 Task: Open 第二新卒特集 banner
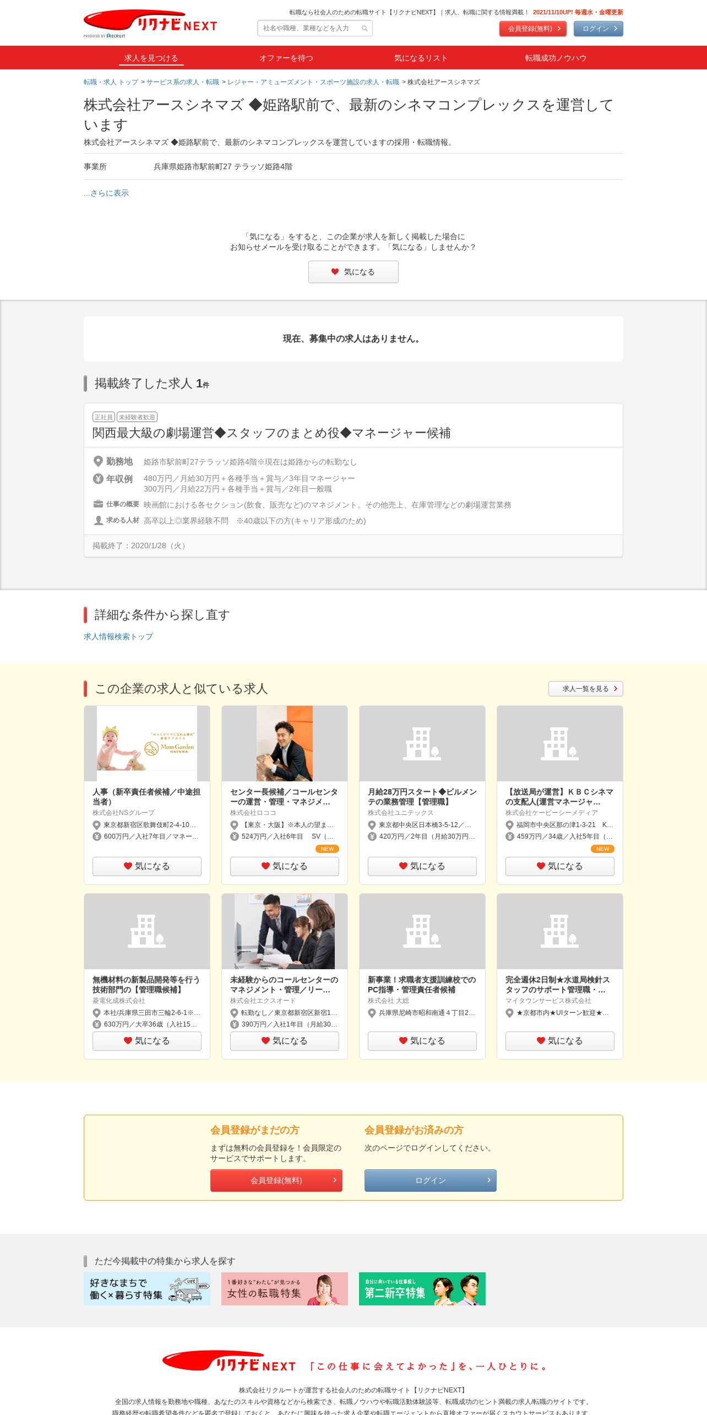pos(422,1289)
